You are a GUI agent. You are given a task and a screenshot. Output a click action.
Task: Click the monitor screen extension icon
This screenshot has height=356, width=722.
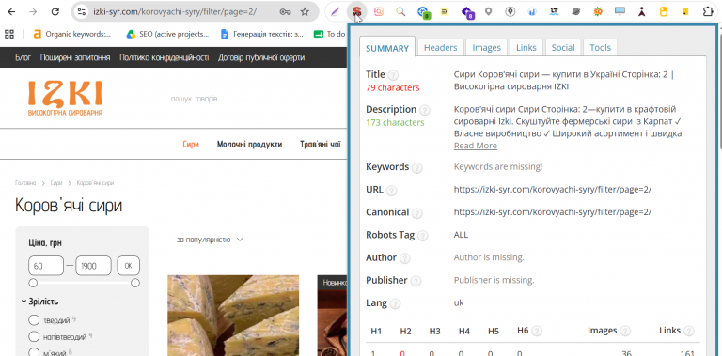click(x=620, y=12)
